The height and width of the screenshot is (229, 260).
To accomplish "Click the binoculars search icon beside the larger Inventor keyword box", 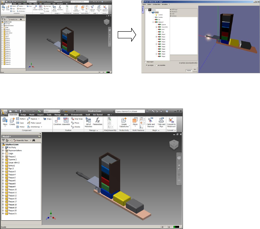I will [x=147, y=111].
